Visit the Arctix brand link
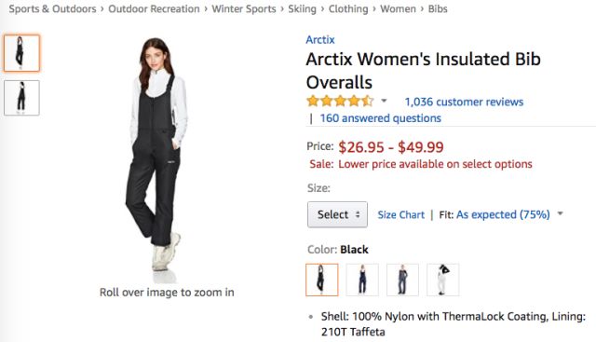 (x=320, y=39)
